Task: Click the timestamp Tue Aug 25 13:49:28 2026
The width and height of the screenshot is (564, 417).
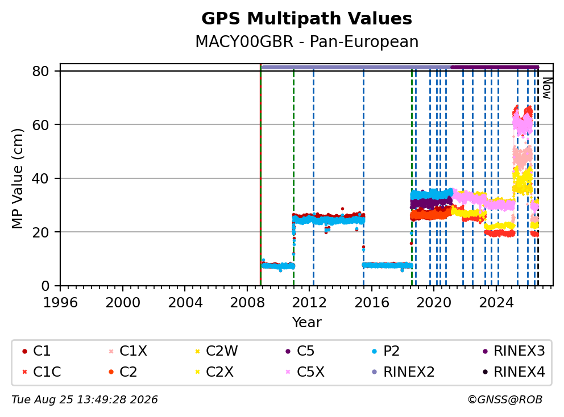Action: 85,400
